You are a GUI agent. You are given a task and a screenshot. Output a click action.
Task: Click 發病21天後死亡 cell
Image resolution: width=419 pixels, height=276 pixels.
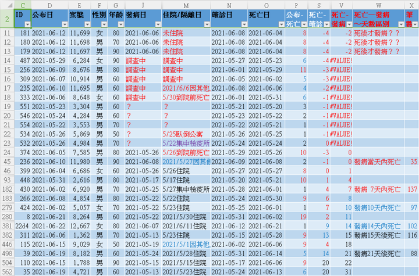(x=379, y=253)
